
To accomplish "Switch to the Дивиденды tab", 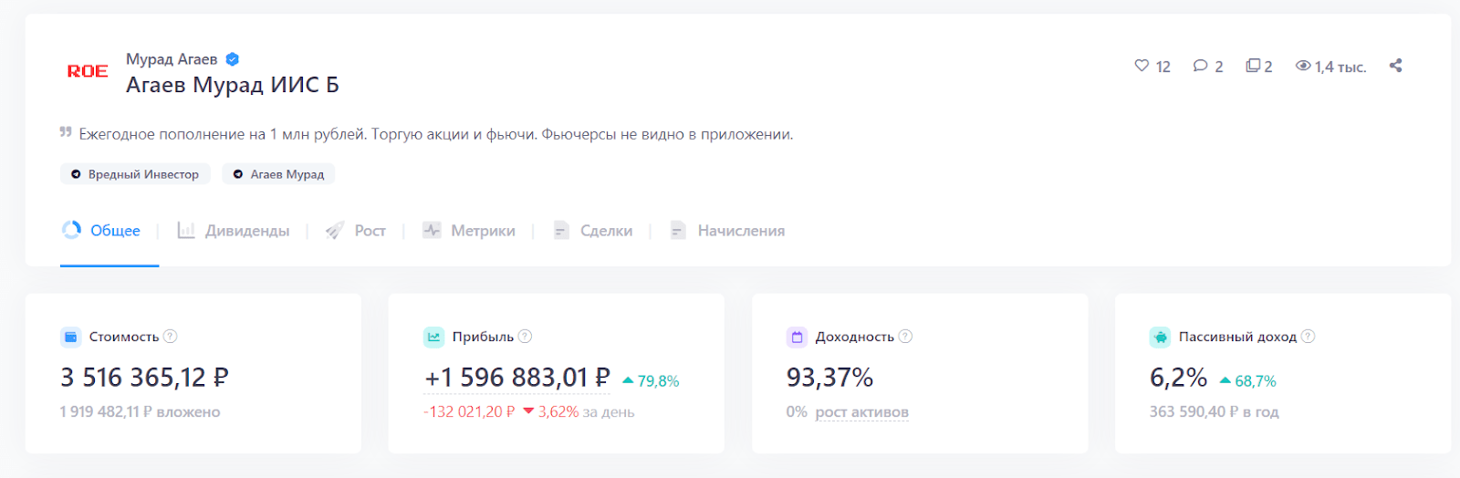I will pyautogui.click(x=235, y=231).
